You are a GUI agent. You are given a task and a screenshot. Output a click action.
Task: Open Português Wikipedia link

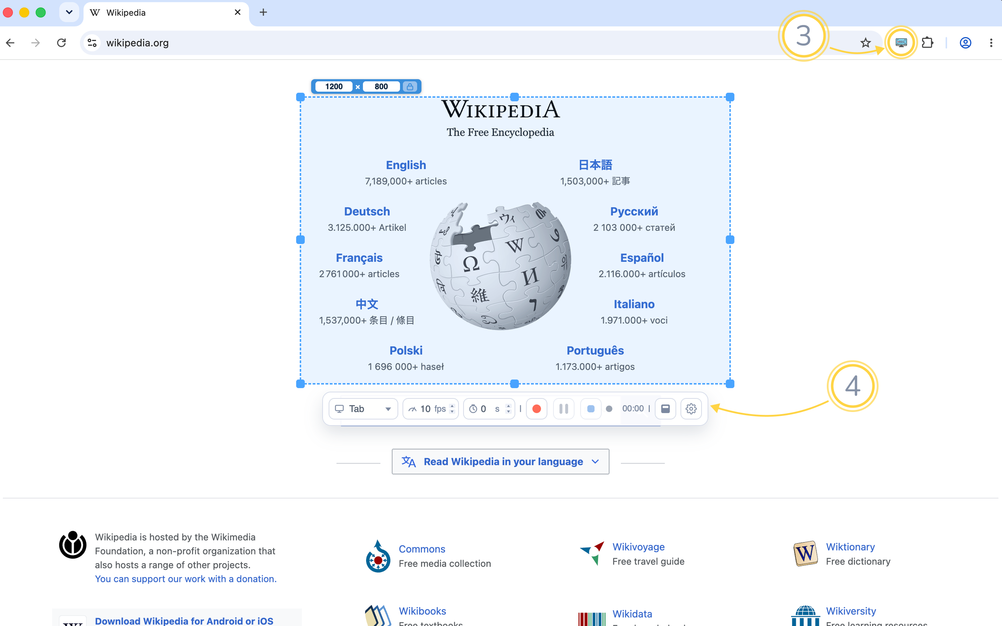click(x=595, y=350)
